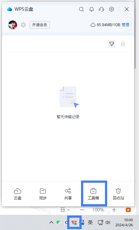Image resolution: width=139 pixels, height=230 pixels.
Task: Click the zoom in plus button
Action: 114,210
